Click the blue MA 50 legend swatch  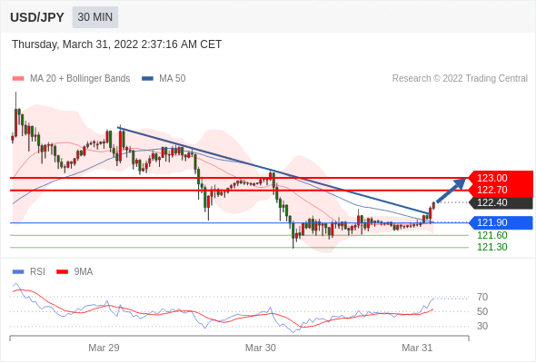point(147,79)
